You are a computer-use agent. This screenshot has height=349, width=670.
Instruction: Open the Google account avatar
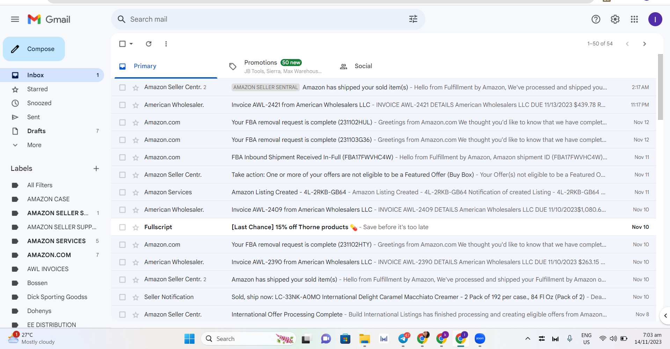point(655,19)
